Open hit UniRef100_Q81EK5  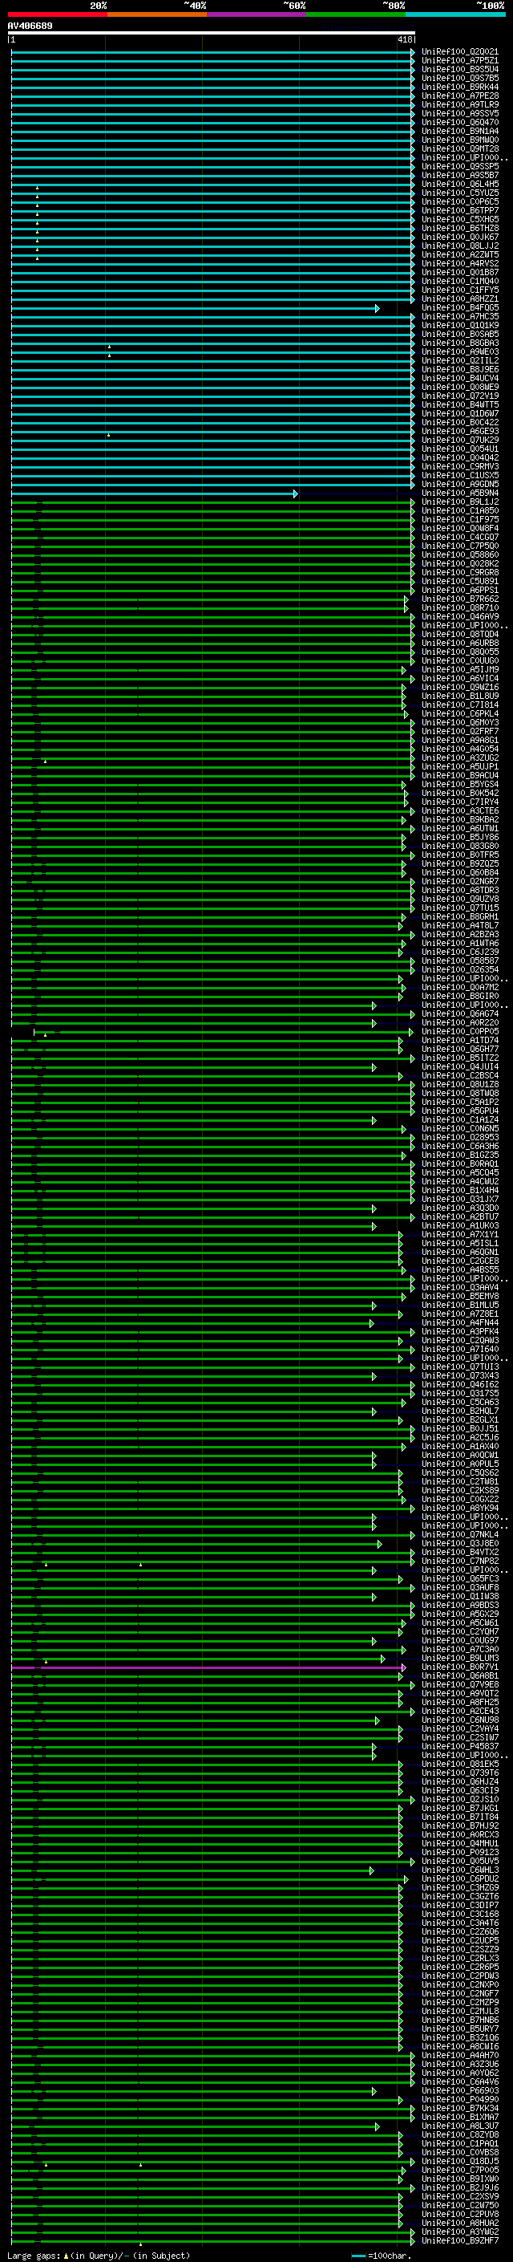[x=459, y=1765]
